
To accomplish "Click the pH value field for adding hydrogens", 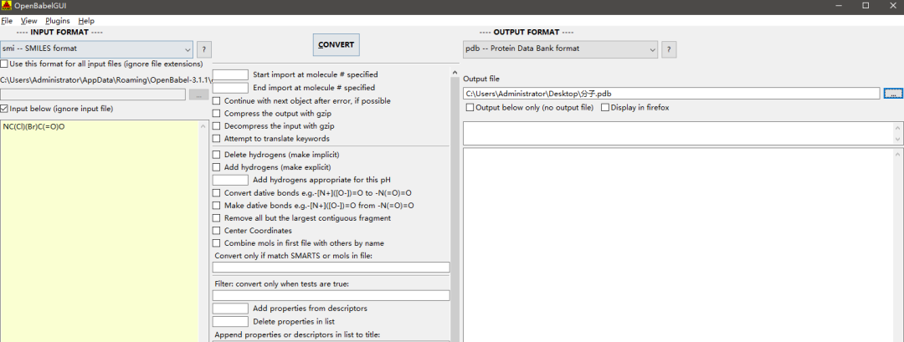I will tap(231, 181).
